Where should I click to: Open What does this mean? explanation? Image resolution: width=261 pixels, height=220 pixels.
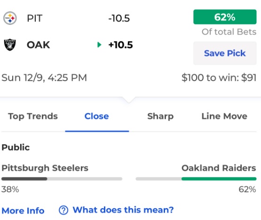(x=123, y=210)
